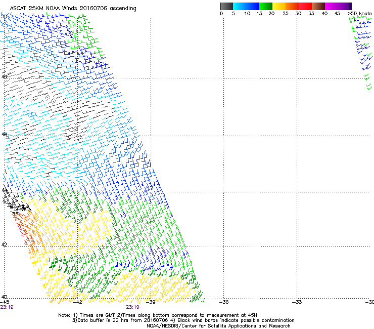374x329 pixels.
Task: Click the '25' legend scale value
Action: click(286, 14)
